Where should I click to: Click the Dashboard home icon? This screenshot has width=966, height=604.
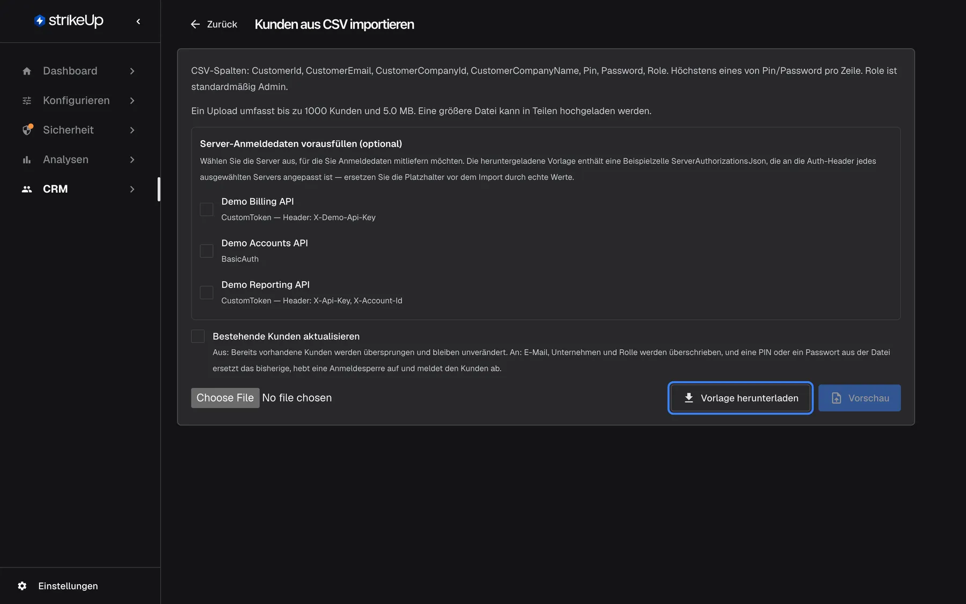point(27,71)
